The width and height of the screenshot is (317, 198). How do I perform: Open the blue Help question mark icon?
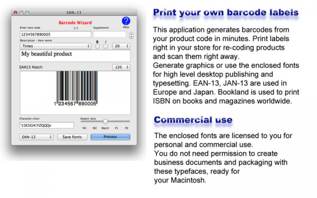126,21
